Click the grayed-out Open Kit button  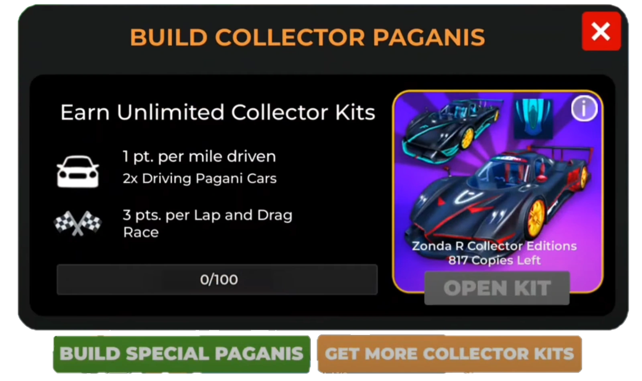497,288
